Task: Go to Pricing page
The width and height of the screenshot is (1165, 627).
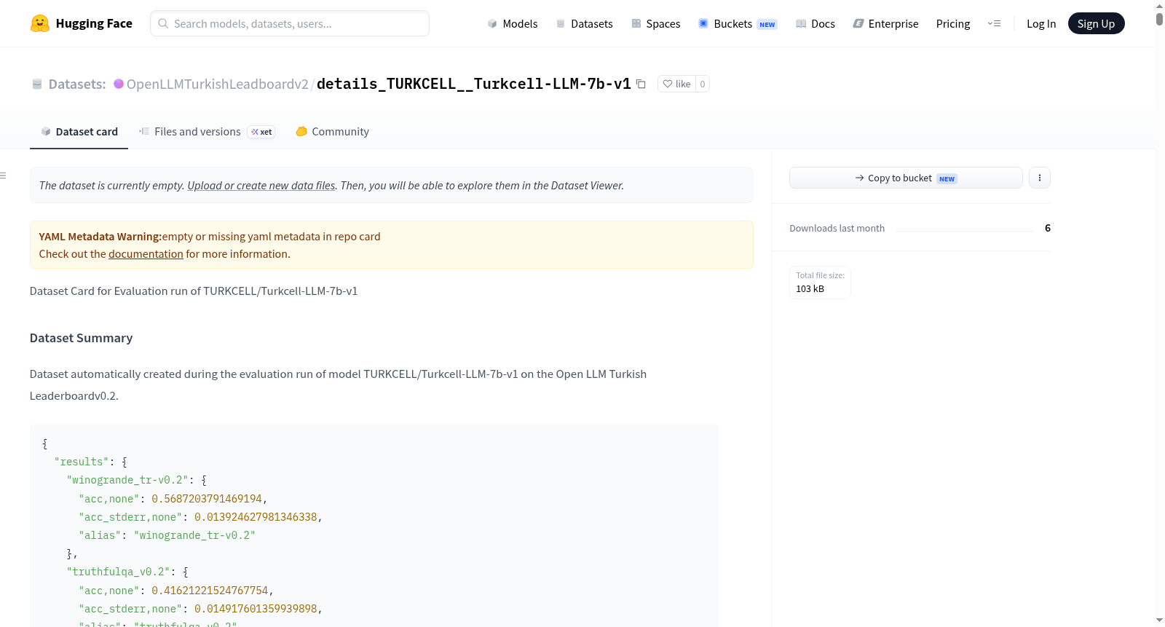Action: pyautogui.click(x=953, y=23)
